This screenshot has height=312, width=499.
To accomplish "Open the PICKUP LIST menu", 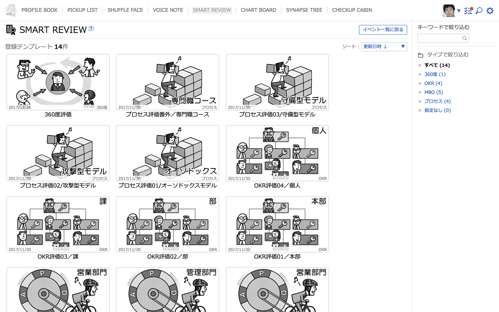I will click(82, 10).
